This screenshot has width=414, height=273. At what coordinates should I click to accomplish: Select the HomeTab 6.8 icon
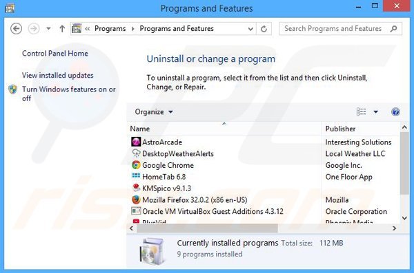pyautogui.click(x=136, y=175)
